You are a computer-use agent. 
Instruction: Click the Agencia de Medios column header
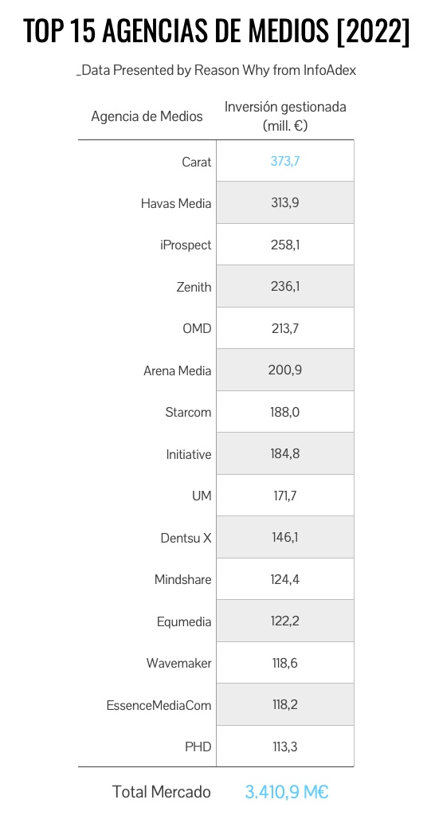[x=147, y=116]
